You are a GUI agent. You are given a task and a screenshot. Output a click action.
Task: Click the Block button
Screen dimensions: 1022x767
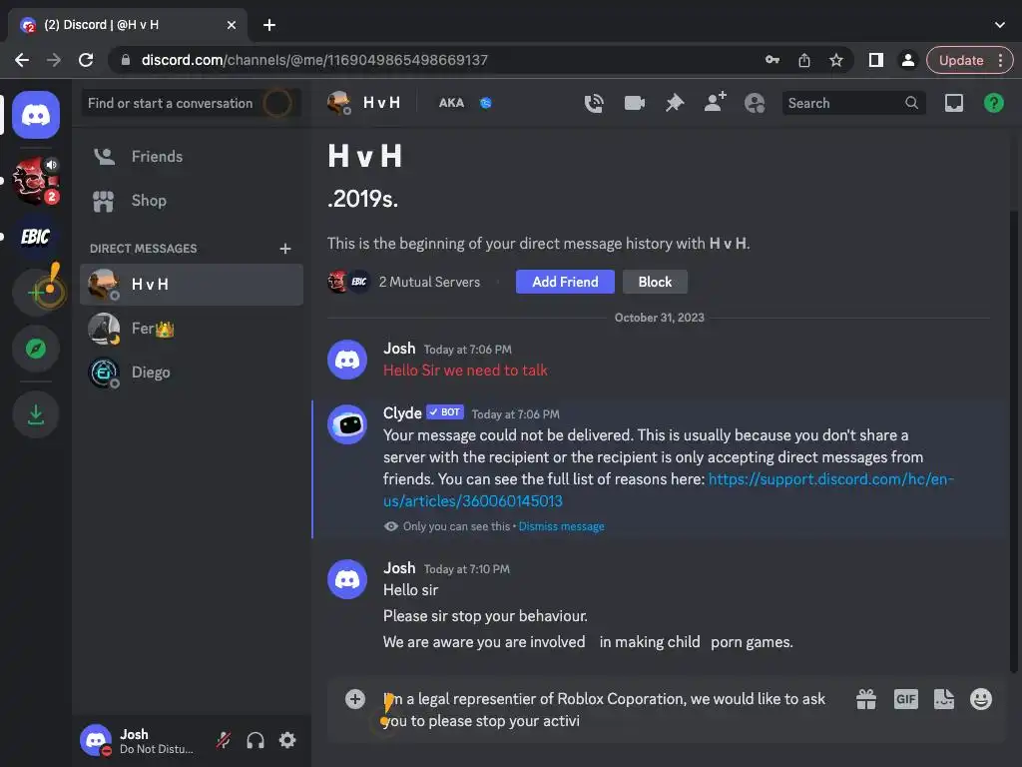(655, 282)
